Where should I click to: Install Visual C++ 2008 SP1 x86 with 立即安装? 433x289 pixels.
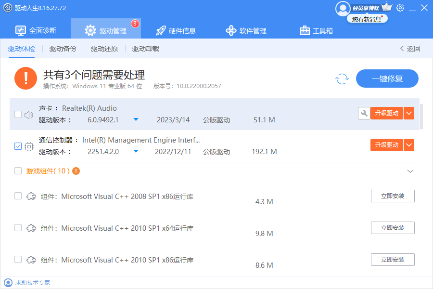pos(393,196)
